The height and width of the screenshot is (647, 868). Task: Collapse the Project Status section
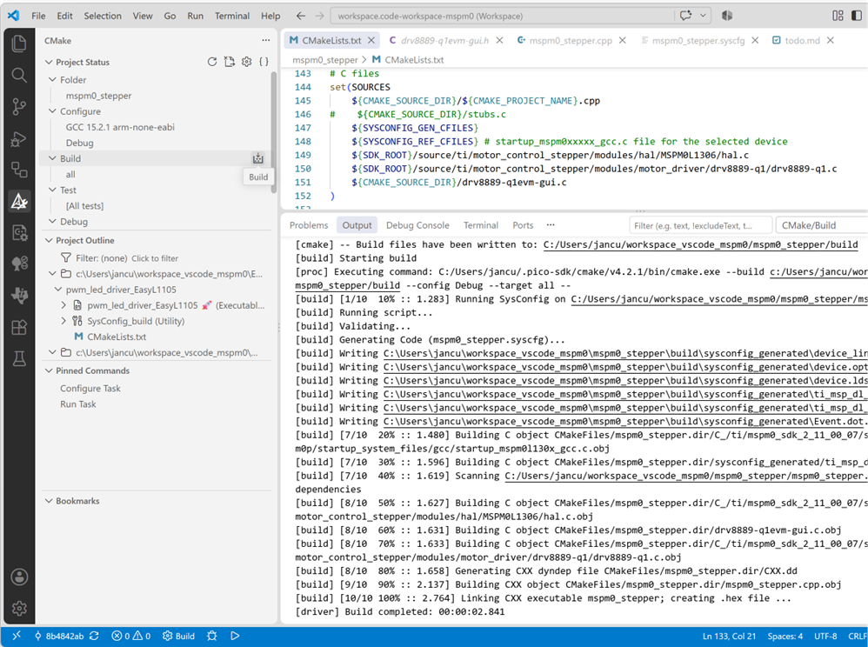(49, 62)
